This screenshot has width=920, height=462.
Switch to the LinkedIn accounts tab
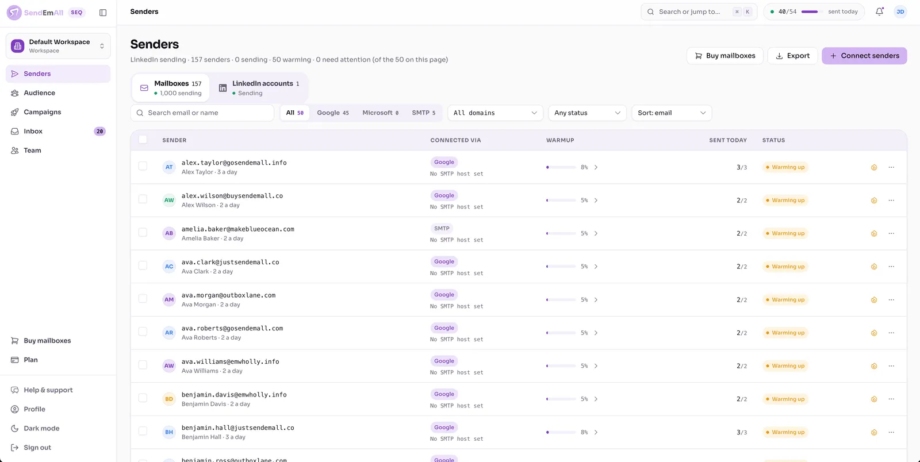(x=259, y=88)
